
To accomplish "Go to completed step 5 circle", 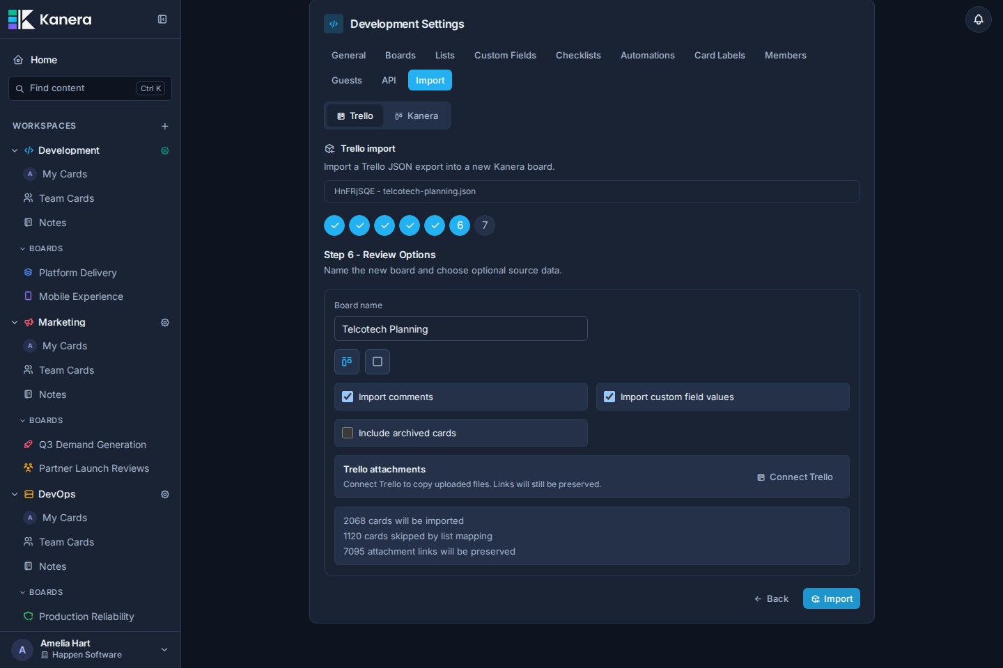I will 435,225.
